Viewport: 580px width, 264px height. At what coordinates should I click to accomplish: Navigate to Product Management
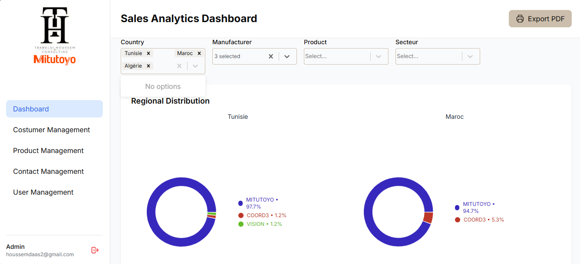(x=49, y=150)
